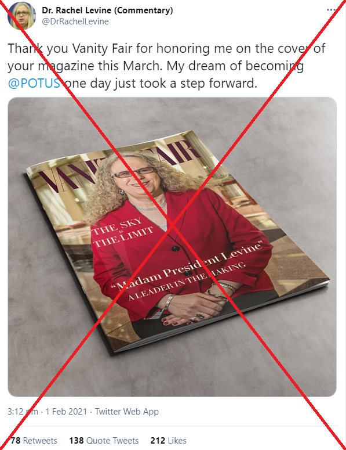Viewport: 346px width, 450px height.
Task: View the 212 Likes list
Action: tap(169, 441)
